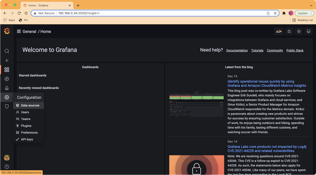Reload the page with the refresh icon

(19, 13)
